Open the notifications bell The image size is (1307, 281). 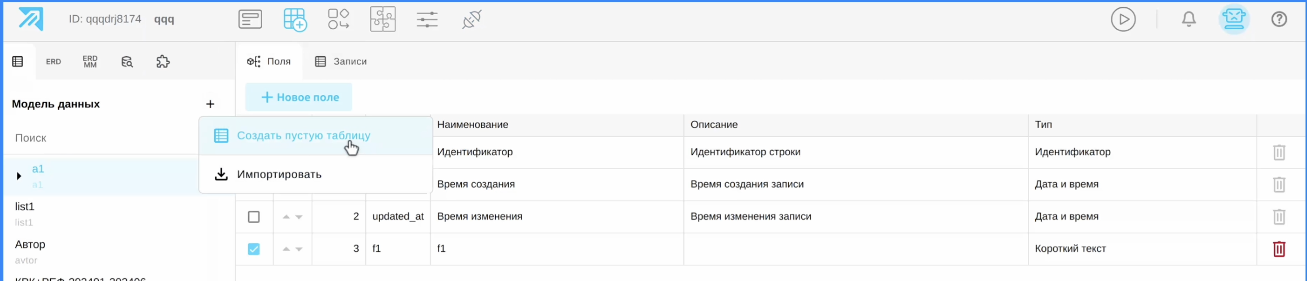click(x=1189, y=20)
